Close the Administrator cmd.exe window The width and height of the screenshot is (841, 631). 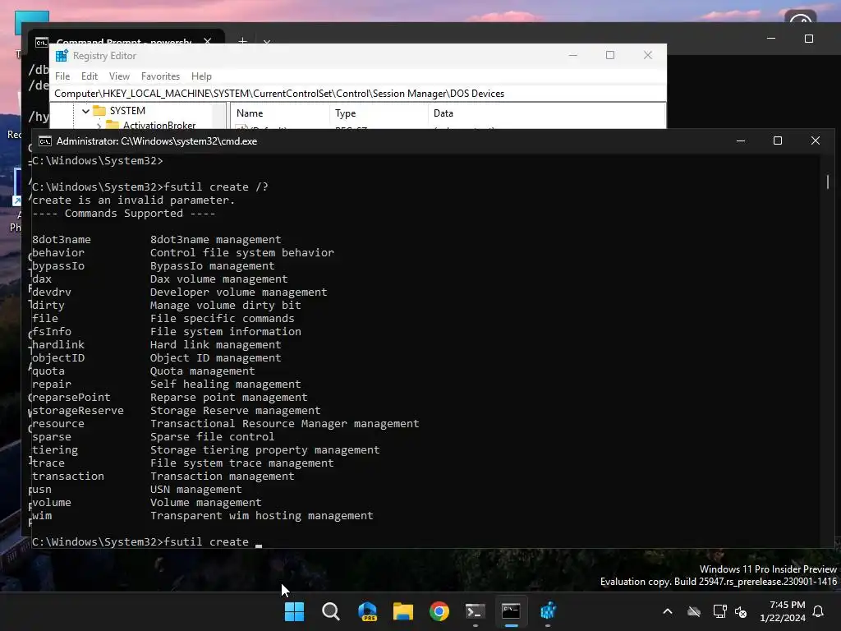pos(816,140)
